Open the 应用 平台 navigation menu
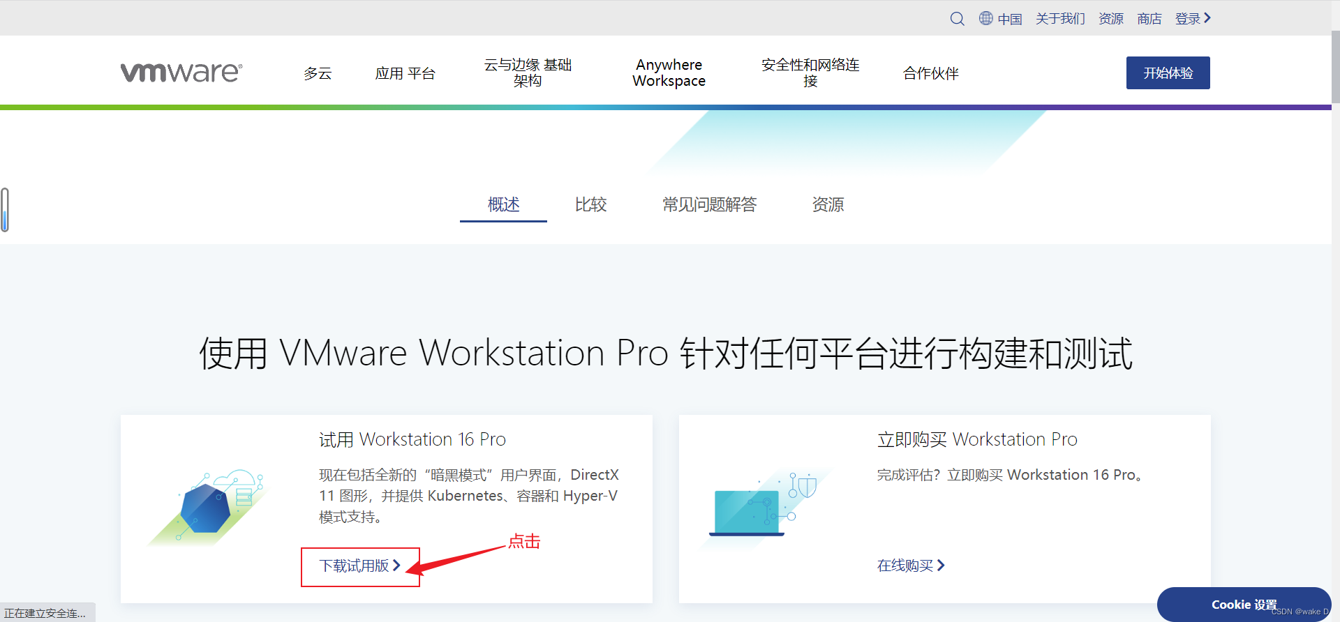Viewport: 1340px width, 622px height. coord(405,73)
